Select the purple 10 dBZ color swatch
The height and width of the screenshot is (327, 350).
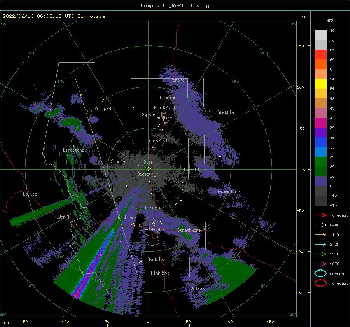point(320,181)
